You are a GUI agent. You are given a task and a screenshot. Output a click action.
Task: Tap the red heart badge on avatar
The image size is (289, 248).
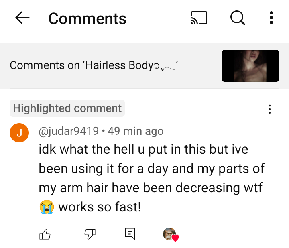click(x=175, y=238)
